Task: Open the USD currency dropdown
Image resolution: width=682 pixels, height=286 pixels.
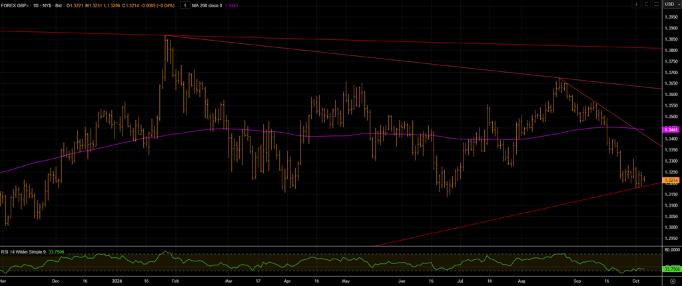Action: (x=673, y=4)
